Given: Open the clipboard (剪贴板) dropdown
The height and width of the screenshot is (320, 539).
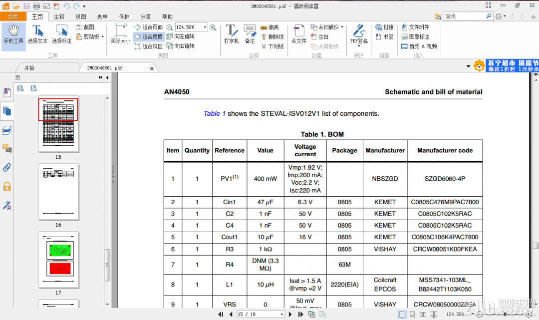Looking at the screenshot, I should coord(102,36).
